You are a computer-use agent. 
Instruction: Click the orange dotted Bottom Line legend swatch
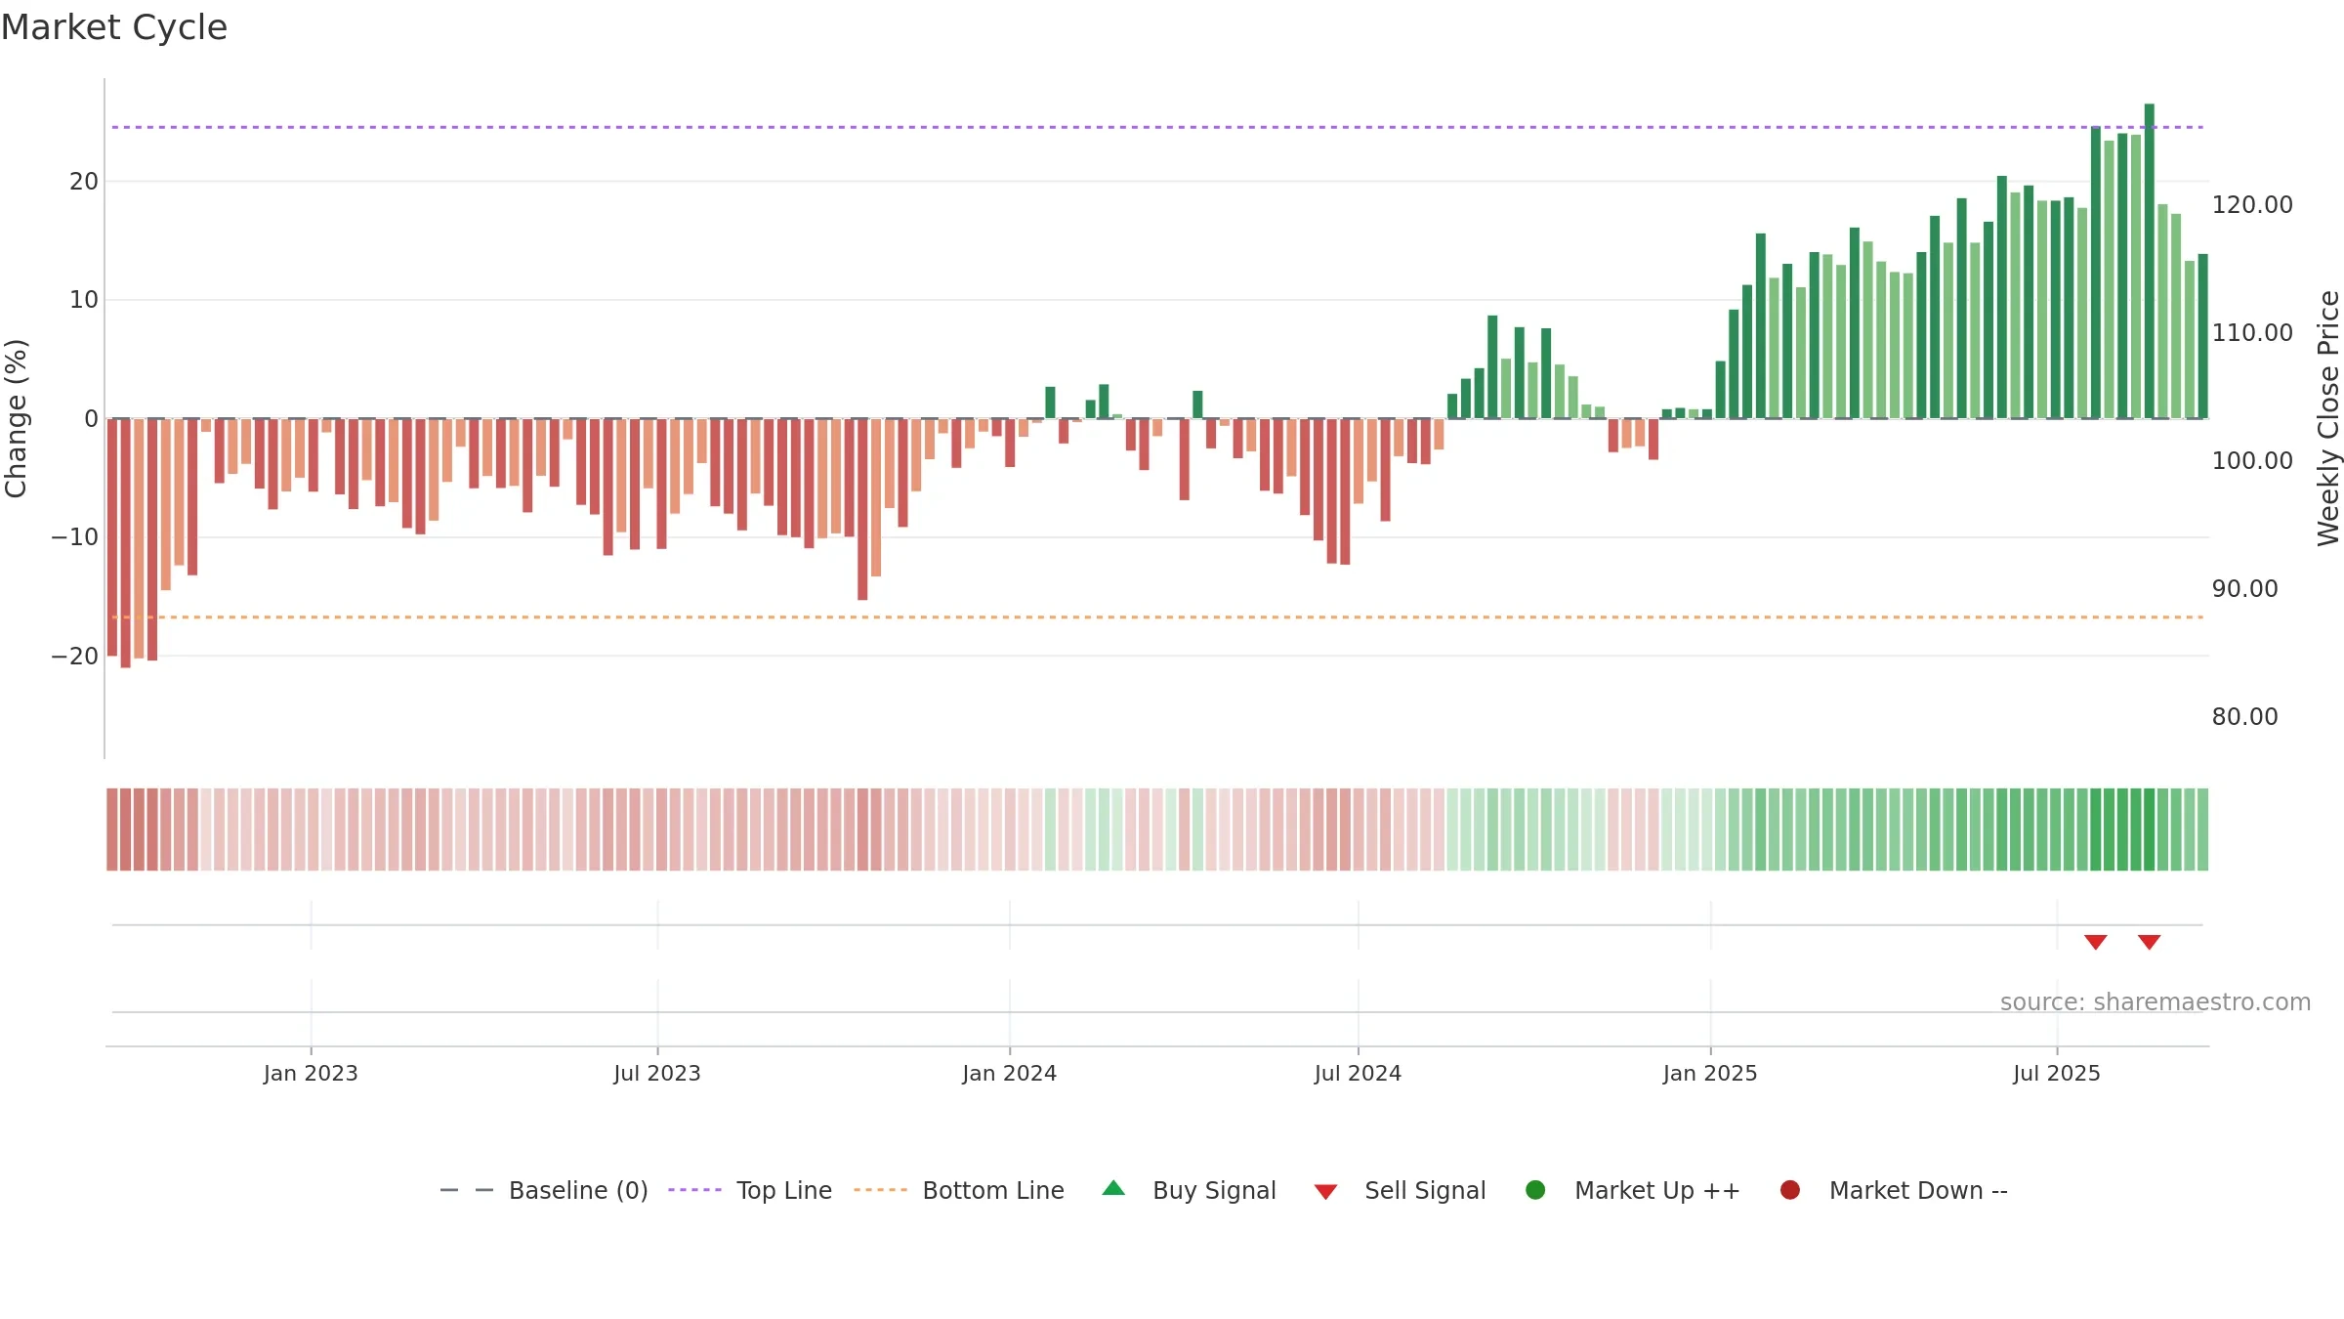[880, 1190]
